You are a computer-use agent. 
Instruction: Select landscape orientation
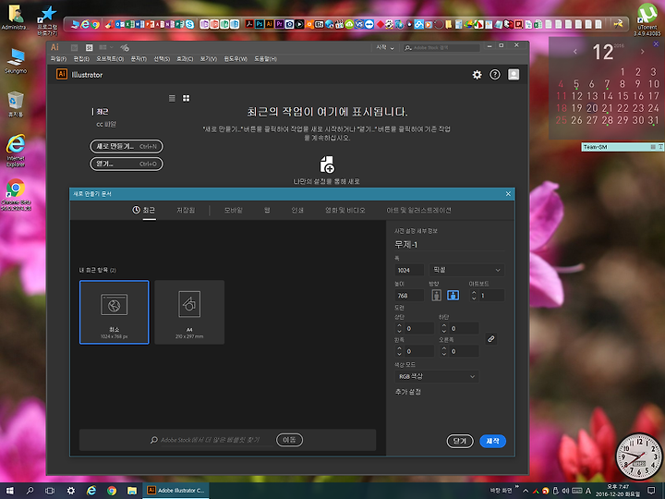tap(453, 296)
